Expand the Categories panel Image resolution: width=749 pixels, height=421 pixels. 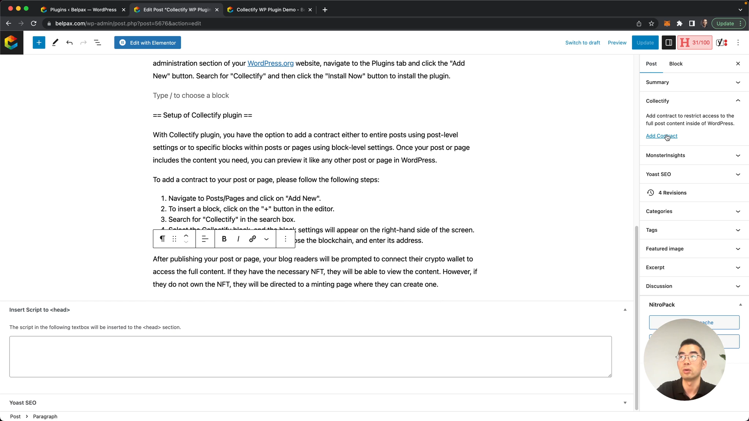coord(694,211)
